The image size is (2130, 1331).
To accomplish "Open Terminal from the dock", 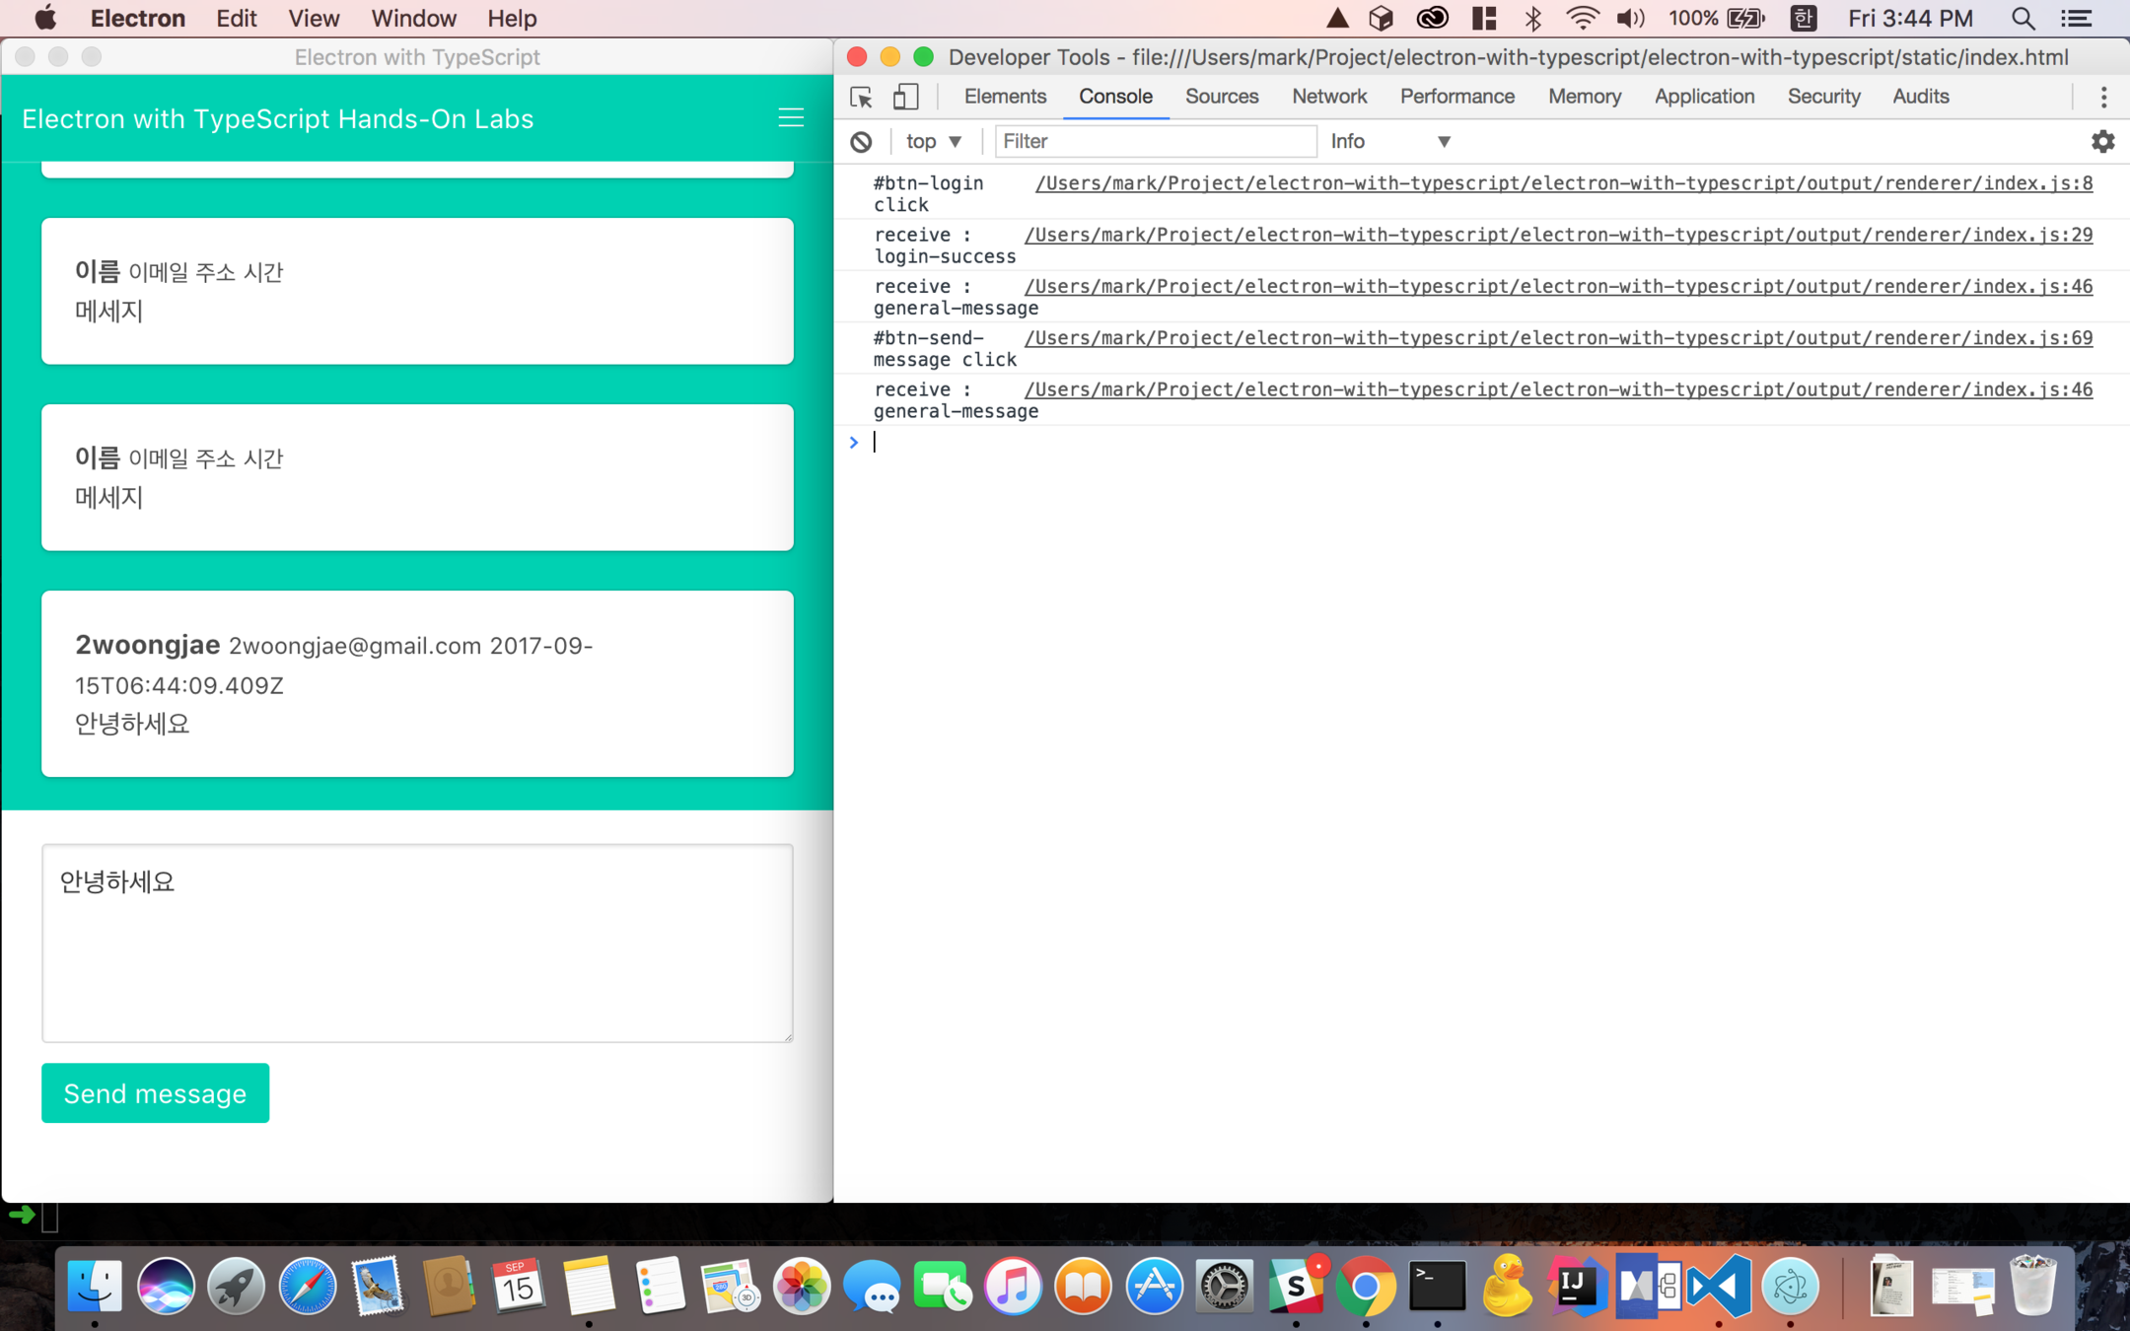I will pos(1436,1286).
